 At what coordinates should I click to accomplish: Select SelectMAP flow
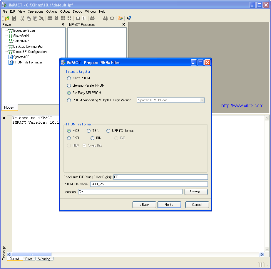pyautogui.click(x=19, y=41)
